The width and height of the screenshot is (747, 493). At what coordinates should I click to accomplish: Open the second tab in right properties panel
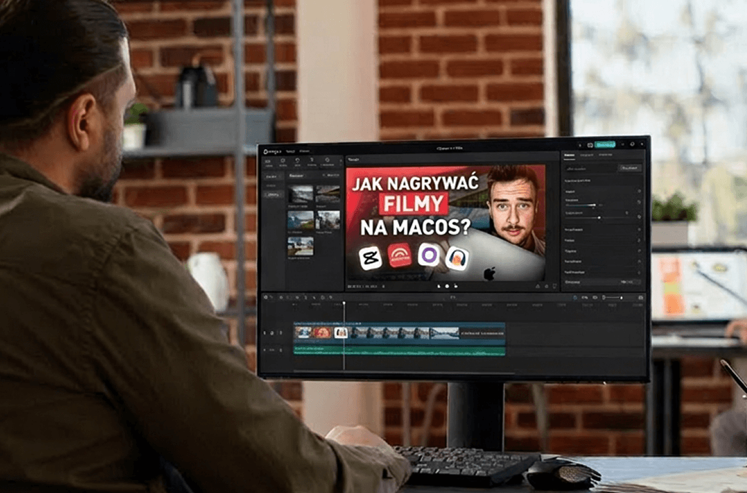pyautogui.click(x=586, y=155)
